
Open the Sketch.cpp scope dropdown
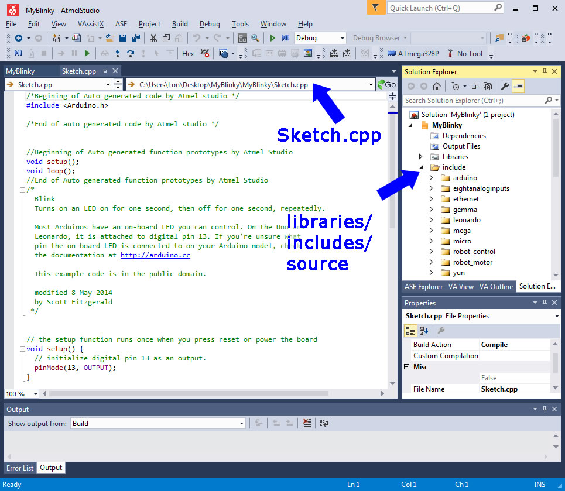(x=108, y=85)
